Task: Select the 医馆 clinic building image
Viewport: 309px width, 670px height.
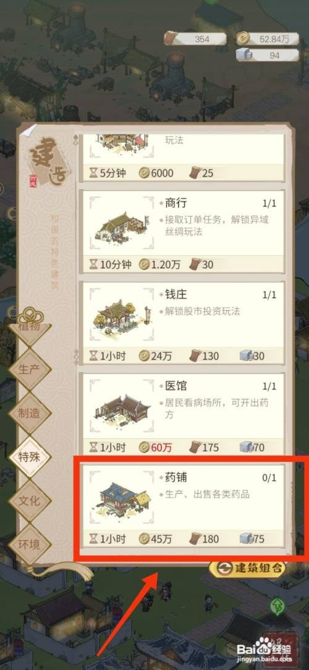Action: (x=122, y=407)
